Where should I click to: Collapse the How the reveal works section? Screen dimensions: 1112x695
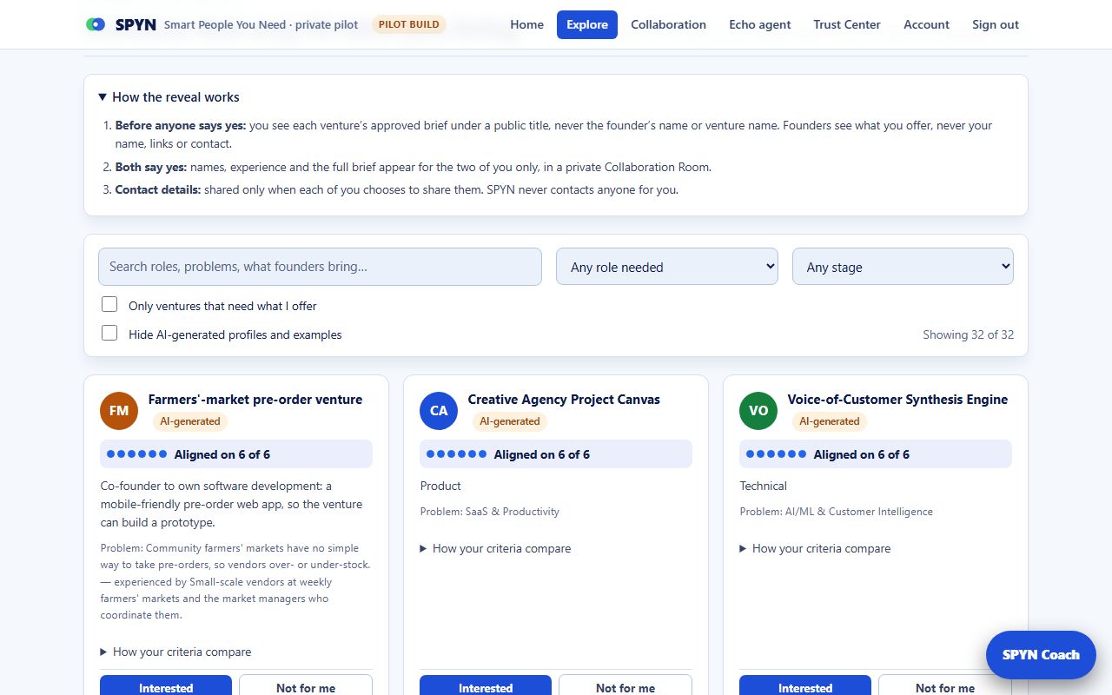click(x=169, y=97)
